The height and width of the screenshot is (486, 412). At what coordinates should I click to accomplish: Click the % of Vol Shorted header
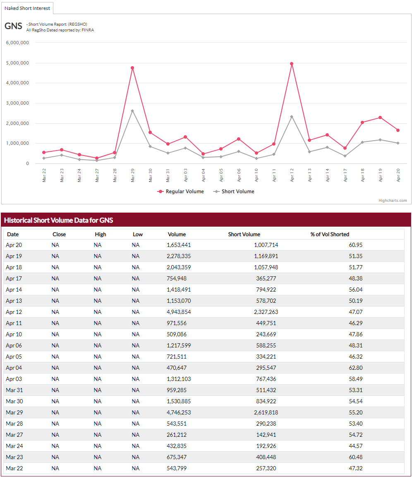[330, 235]
